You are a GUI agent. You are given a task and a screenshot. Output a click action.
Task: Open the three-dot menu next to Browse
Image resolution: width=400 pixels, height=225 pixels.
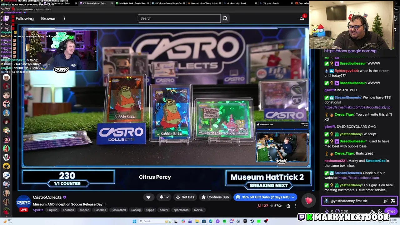pos(64,18)
